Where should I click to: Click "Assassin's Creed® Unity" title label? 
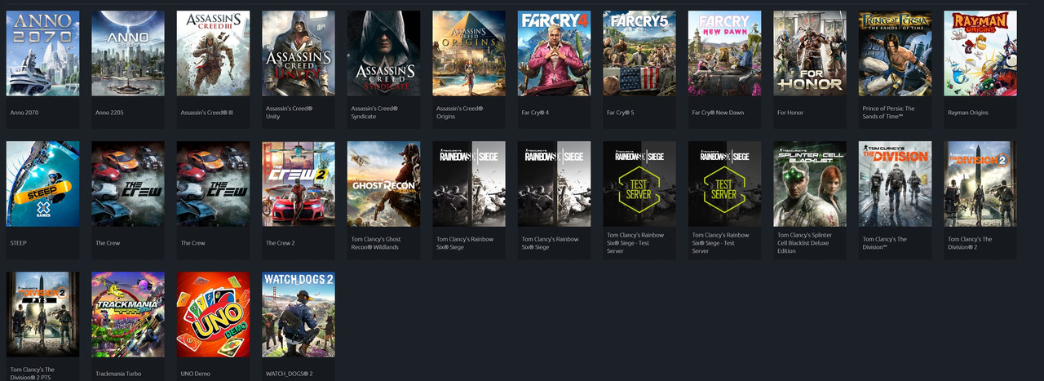pos(290,113)
